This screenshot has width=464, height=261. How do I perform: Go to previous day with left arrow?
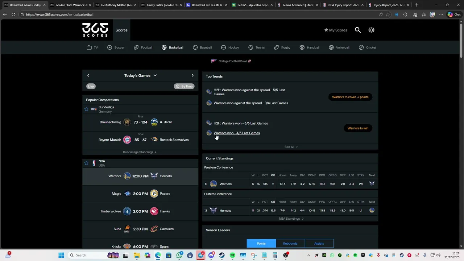(88, 75)
